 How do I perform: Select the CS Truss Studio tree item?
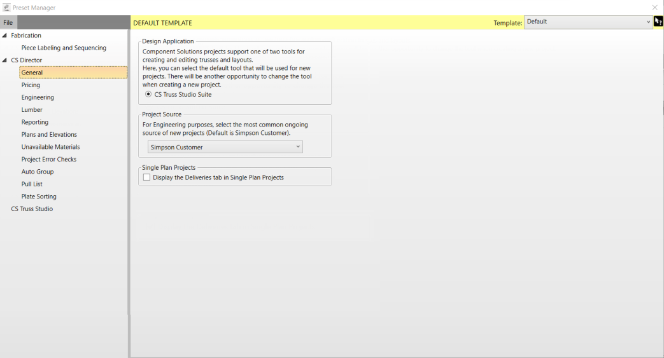pyautogui.click(x=32, y=209)
